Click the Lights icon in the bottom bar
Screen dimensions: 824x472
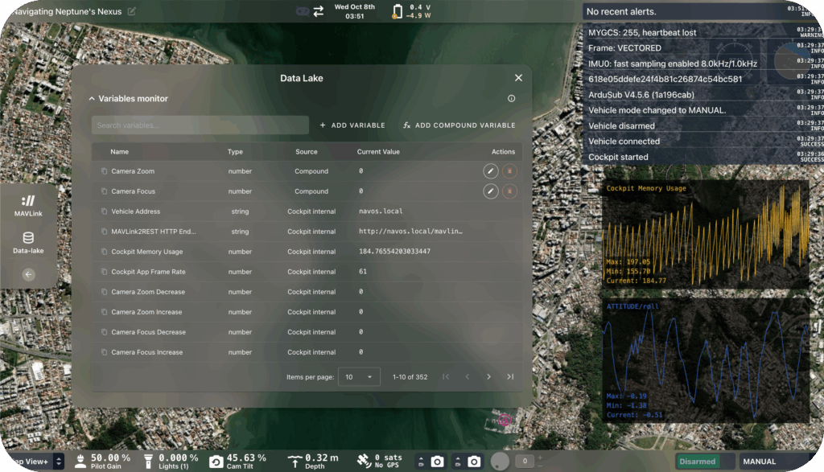click(148, 461)
